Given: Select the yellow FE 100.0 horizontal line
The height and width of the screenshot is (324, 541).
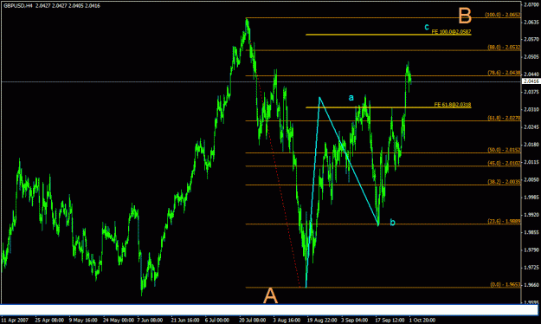Looking at the screenshot, I should 388,35.
